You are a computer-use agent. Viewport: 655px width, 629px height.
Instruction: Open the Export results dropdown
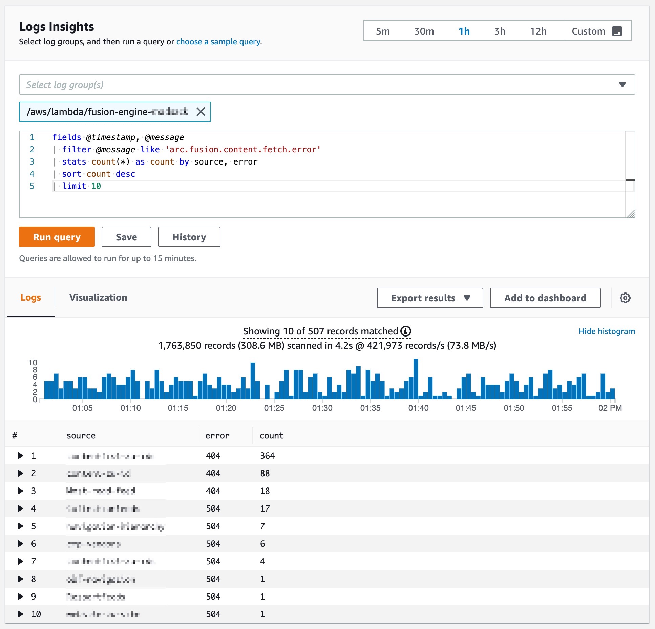(x=430, y=298)
